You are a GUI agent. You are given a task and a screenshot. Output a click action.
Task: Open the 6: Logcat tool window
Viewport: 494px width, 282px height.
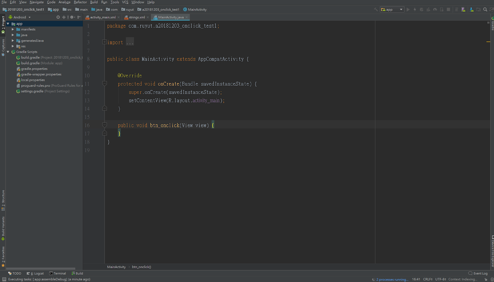(35, 273)
